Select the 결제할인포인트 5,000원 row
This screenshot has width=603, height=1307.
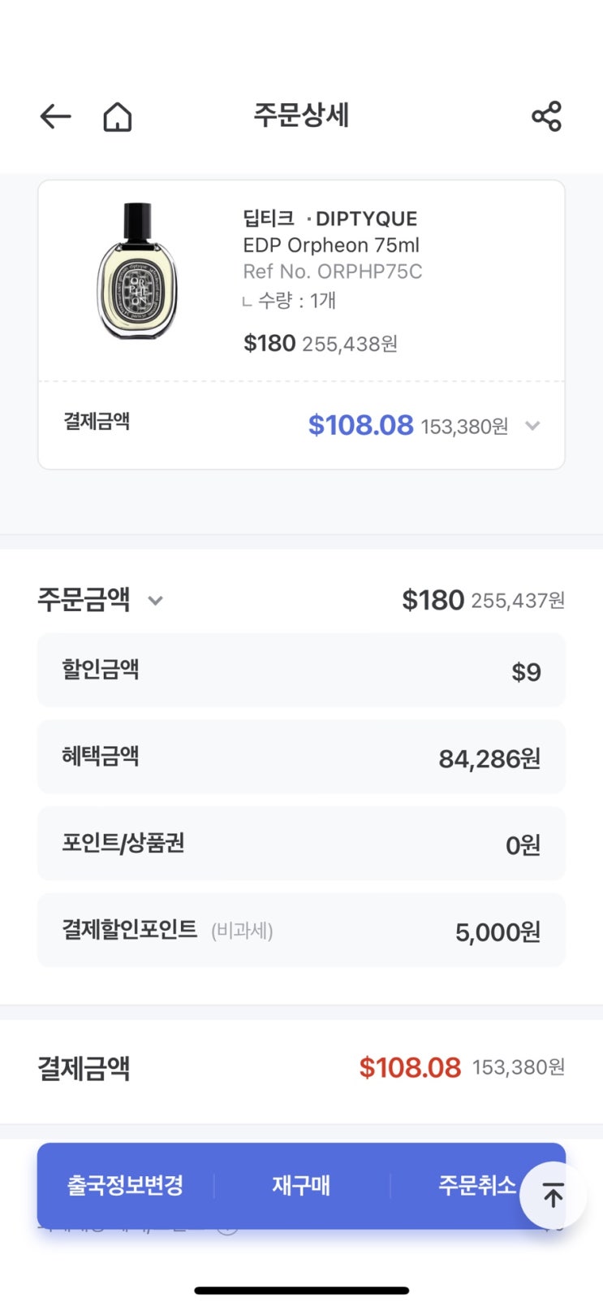click(x=301, y=931)
